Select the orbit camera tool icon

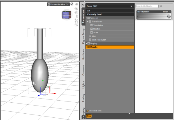click(76, 8)
